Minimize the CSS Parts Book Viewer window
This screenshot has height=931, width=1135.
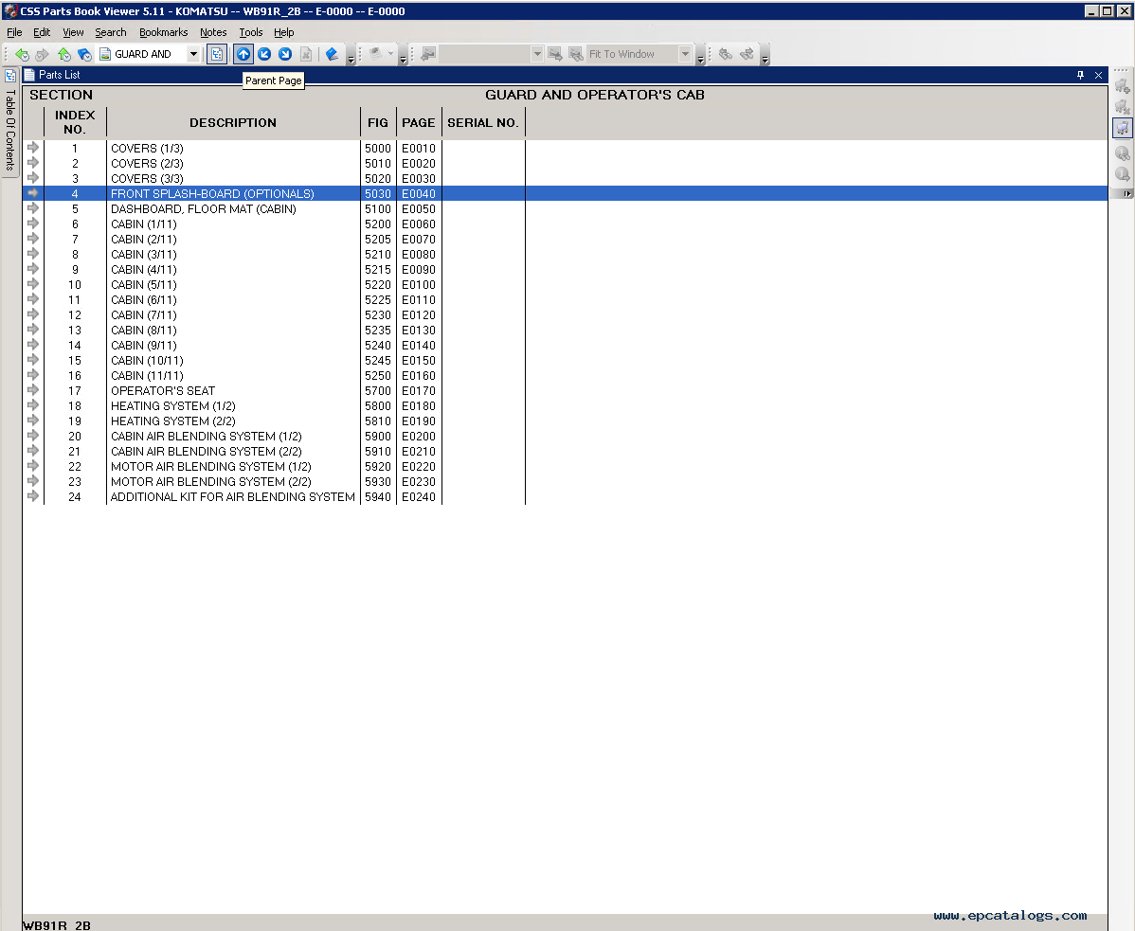pos(1092,10)
